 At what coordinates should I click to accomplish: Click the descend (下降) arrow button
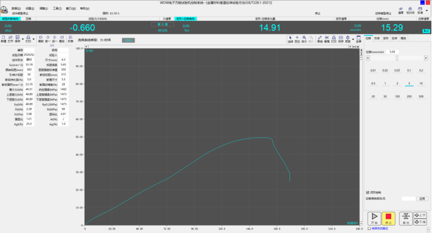pos(420,222)
